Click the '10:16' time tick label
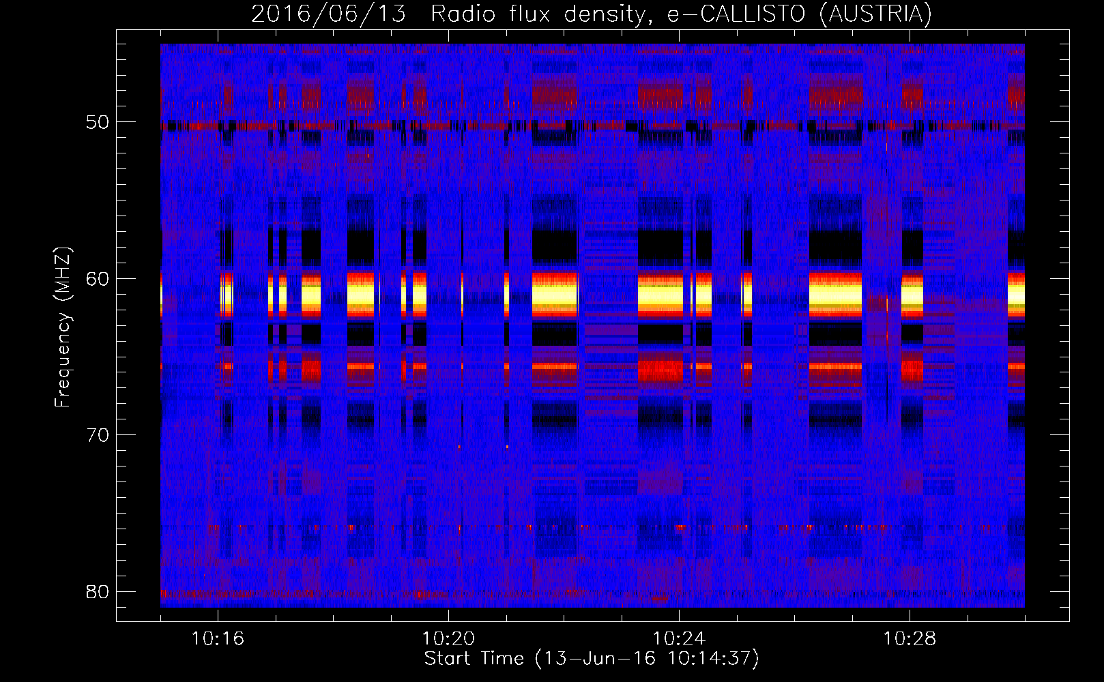 [x=218, y=639]
